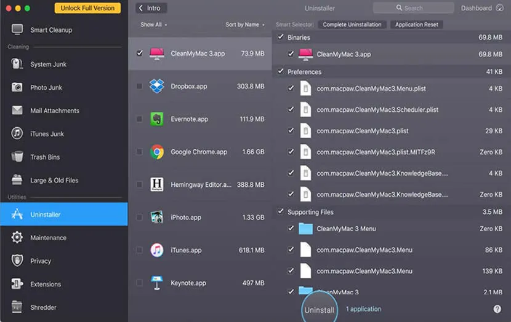This screenshot has height=322, width=511.
Task: Check the Evernote.app checkbox
Action: click(x=139, y=119)
